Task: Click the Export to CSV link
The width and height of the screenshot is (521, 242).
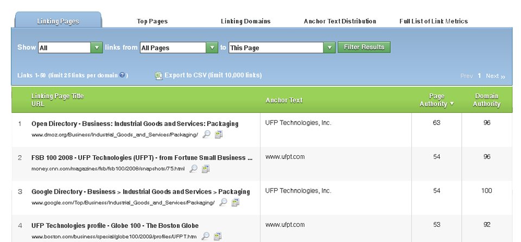Action: click(213, 75)
